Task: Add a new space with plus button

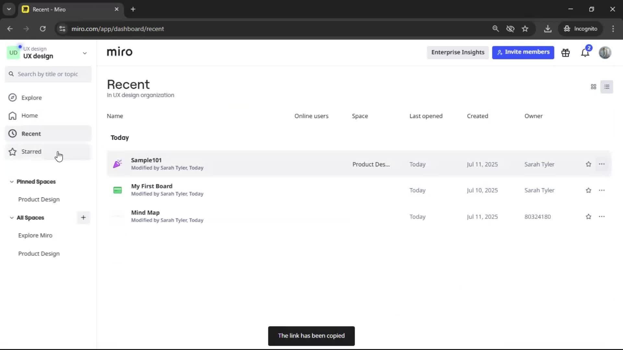Action: coord(83,218)
